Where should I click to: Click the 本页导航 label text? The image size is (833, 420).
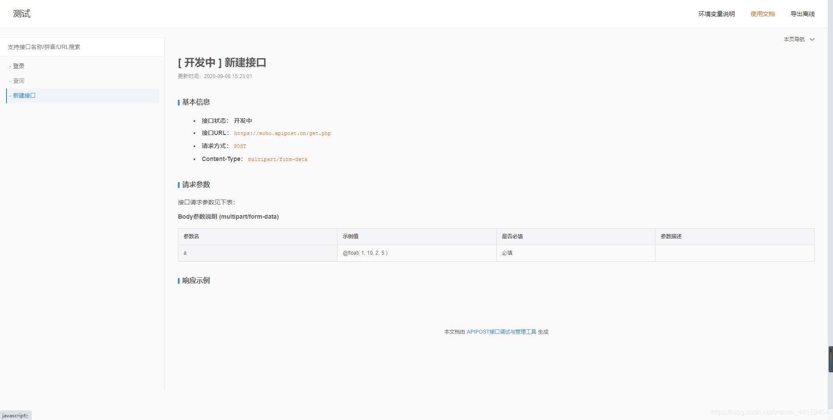click(x=794, y=39)
